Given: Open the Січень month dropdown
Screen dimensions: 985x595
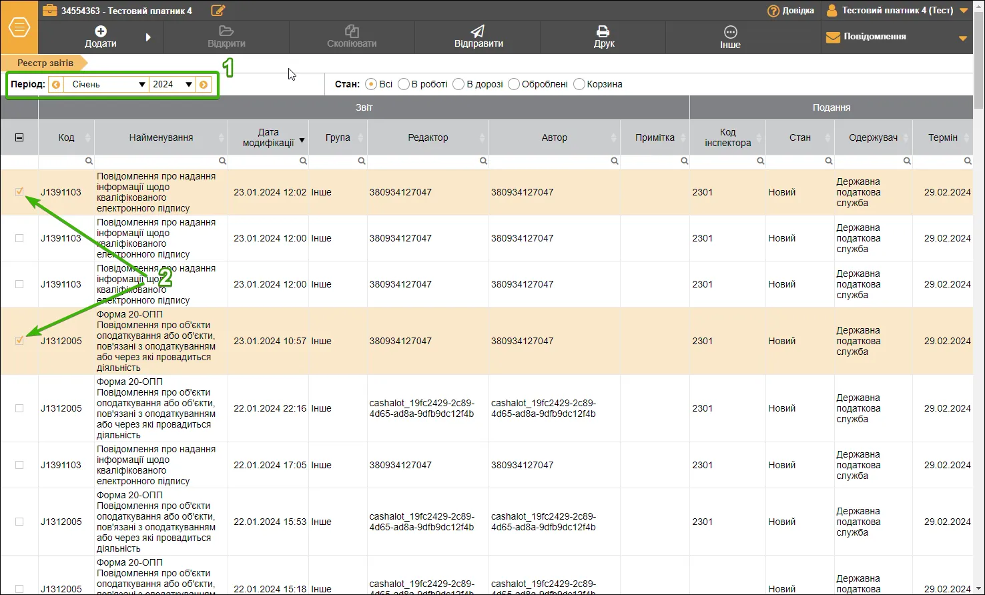Looking at the screenshot, I should tap(106, 85).
